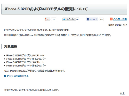The height and width of the screenshot is (96, 129).
Task: Click the Google +1 button
Action: click(x=47, y=19)
